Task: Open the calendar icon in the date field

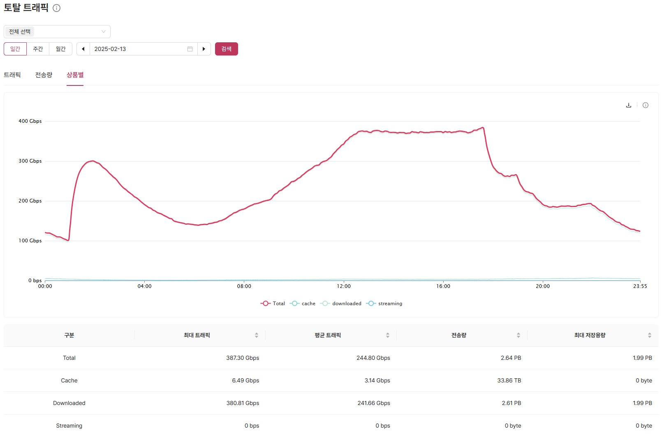Action: (190, 49)
